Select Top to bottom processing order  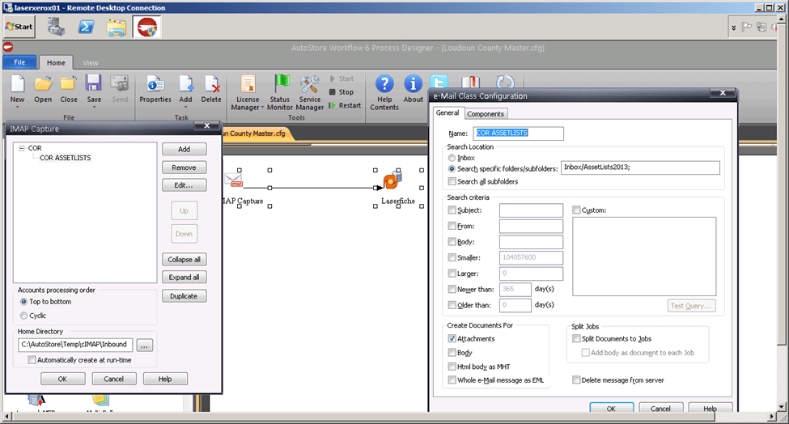pos(23,302)
